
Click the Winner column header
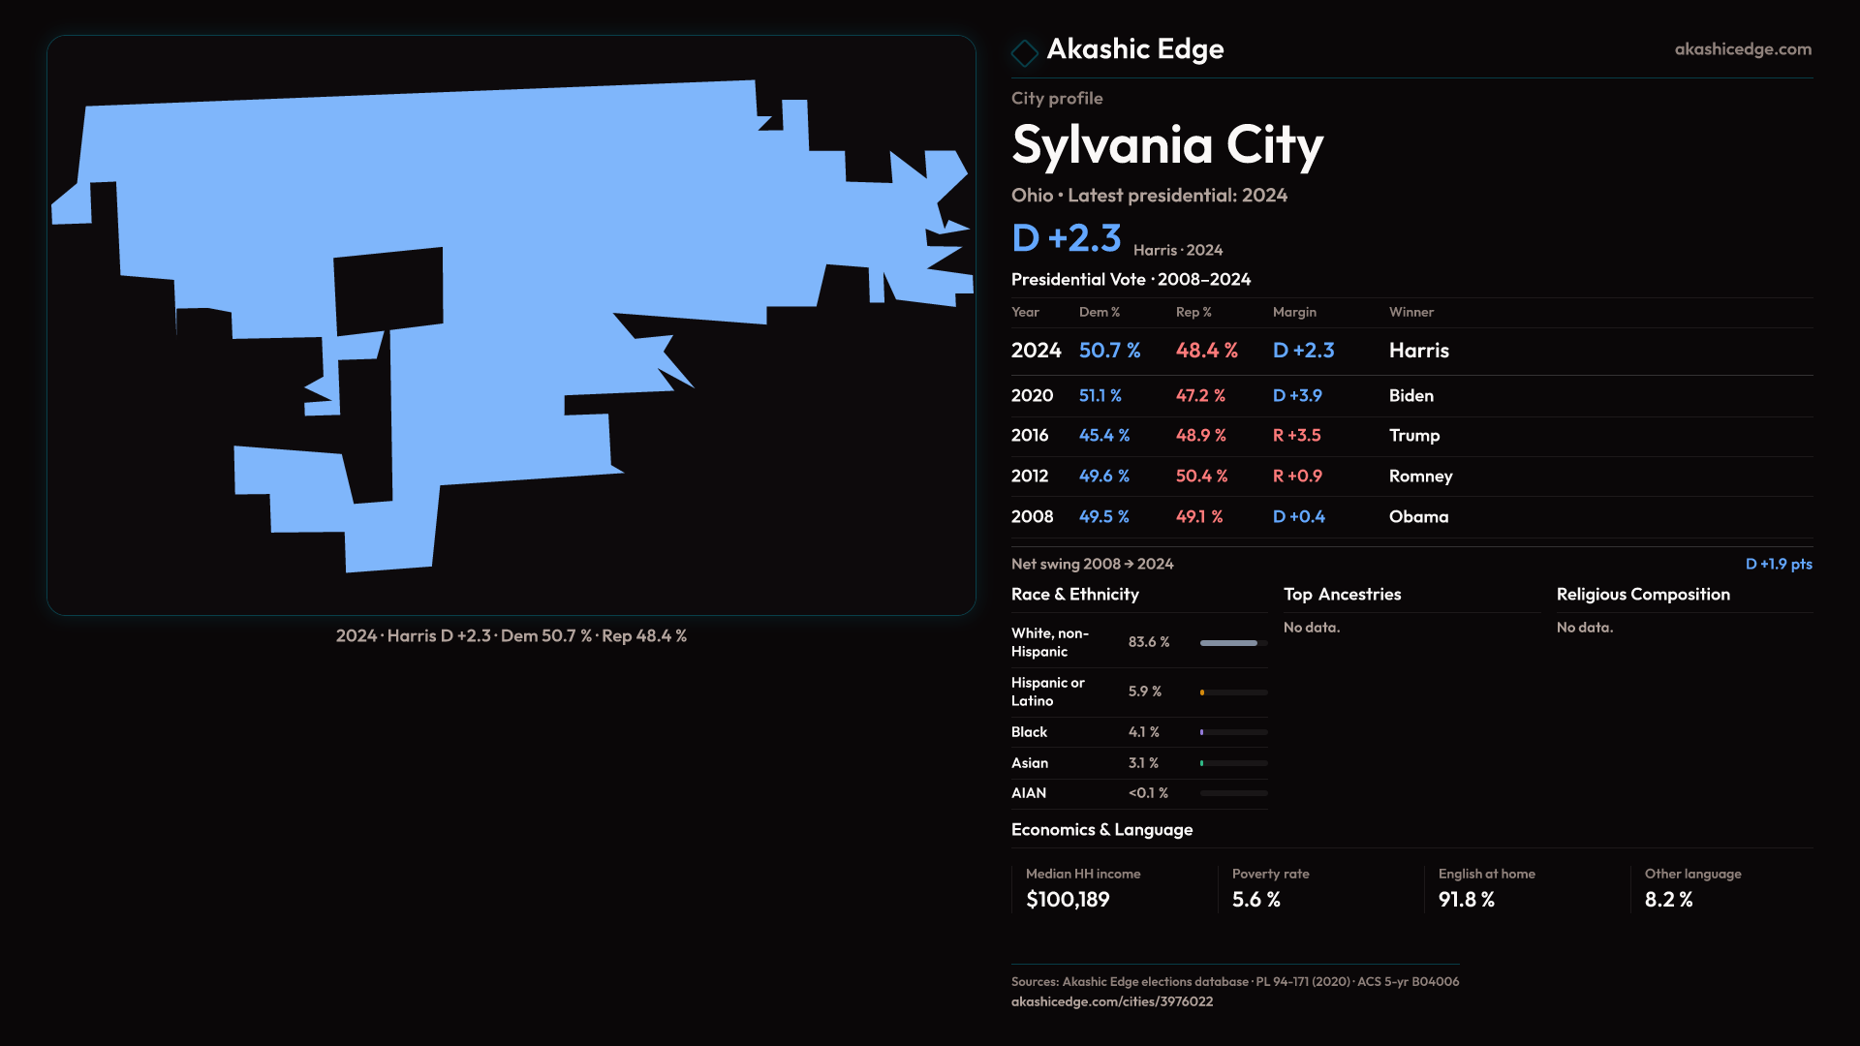(x=1410, y=312)
